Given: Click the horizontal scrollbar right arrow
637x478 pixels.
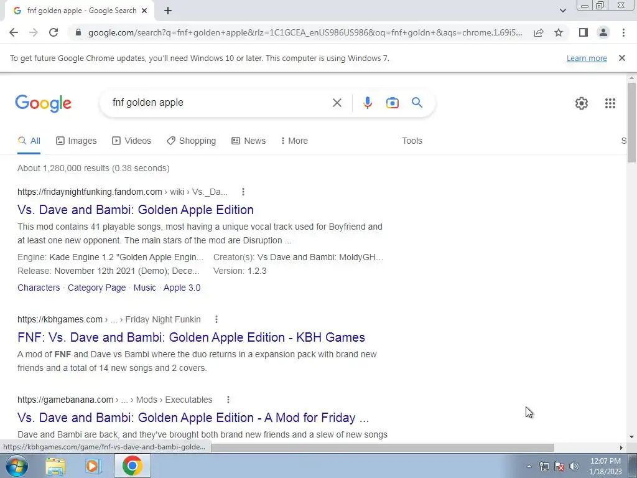Looking at the screenshot, I should click(x=621, y=448).
